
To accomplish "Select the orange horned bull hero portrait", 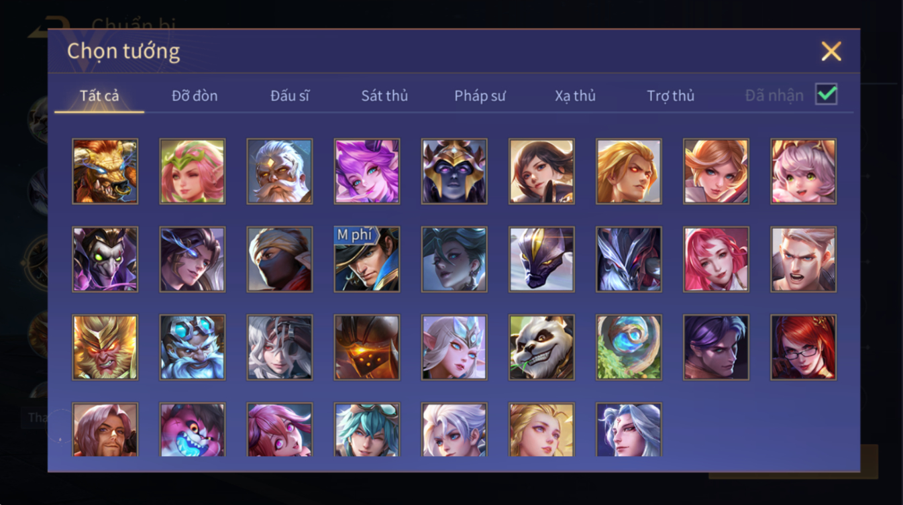I will (105, 171).
